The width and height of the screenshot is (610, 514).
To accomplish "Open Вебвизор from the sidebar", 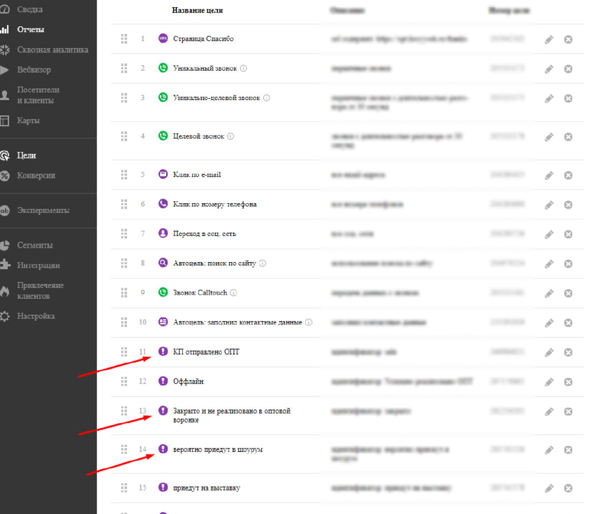I will pos(34,70).
